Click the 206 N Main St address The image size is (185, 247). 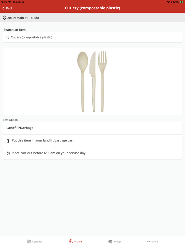click(x=23, y=18)
